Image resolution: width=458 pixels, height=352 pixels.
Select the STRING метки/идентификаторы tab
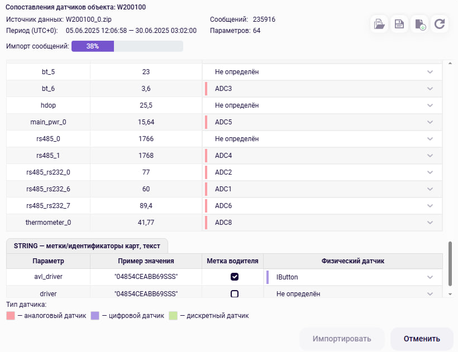pyautogui.click(x=87, y=247)
